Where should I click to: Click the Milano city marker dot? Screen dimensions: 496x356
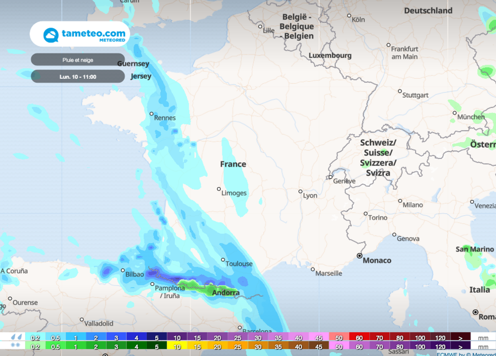[x=400, y=201]
